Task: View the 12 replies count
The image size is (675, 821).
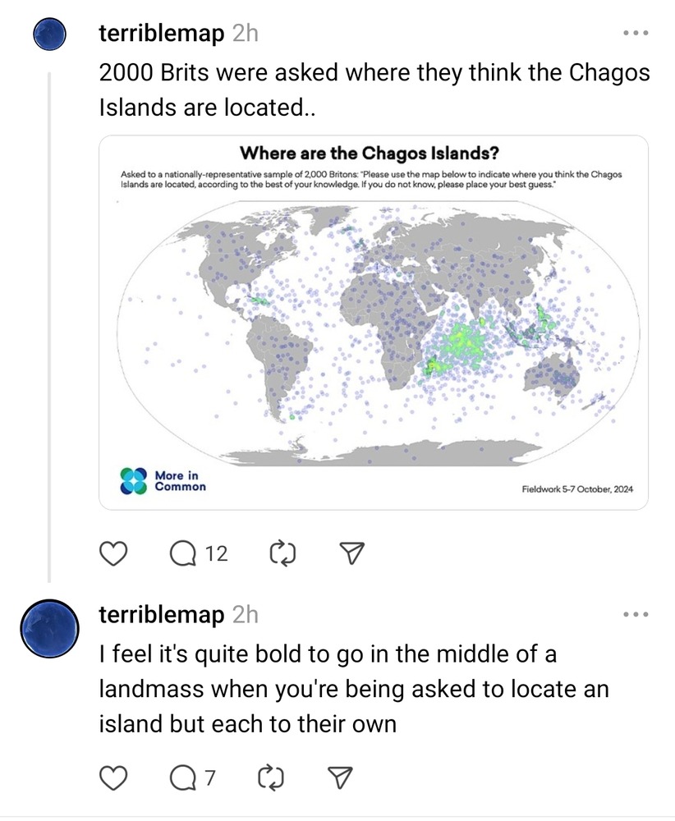Action: (x=216, y=554)
